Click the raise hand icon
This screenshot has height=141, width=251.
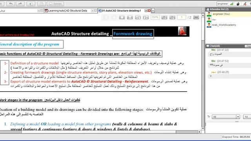click(x=238, y=4)
